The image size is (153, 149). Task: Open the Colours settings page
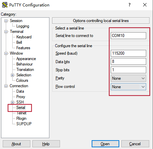pyautogui.click(x=22, y=80)
